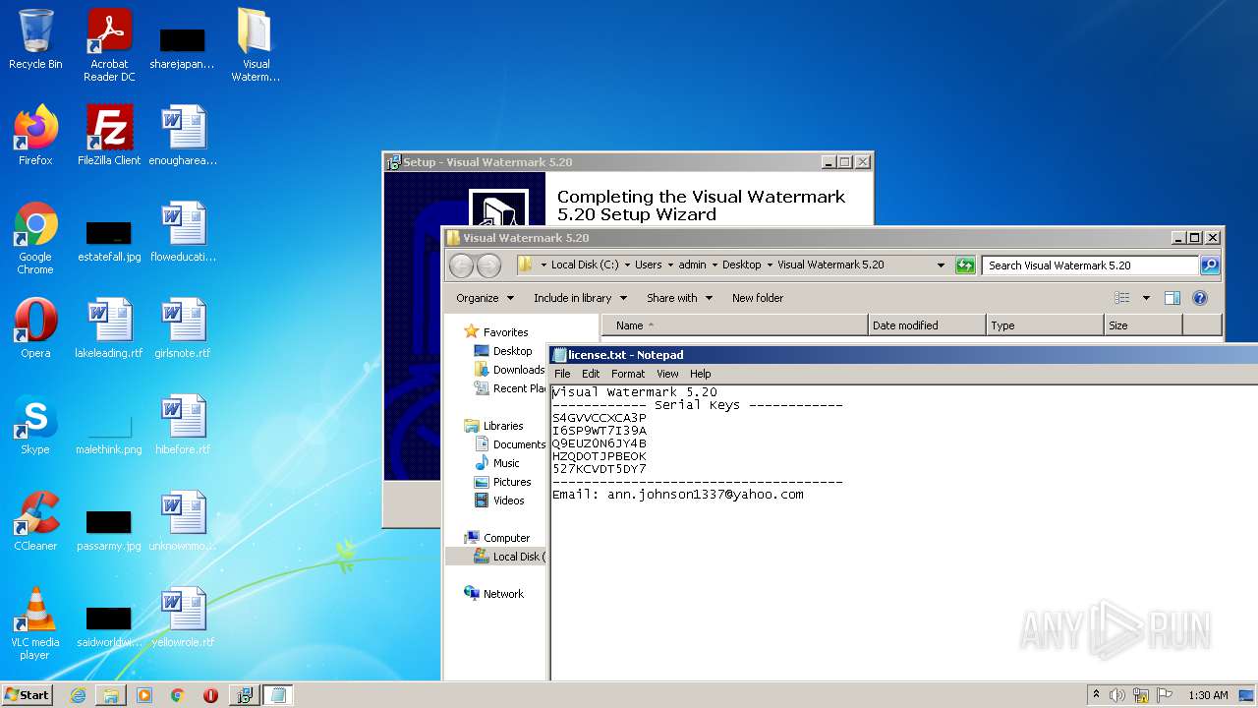The image size is (1258, 708).
Task: Click the volume icon in system tray
Action: click(1117, 695)
